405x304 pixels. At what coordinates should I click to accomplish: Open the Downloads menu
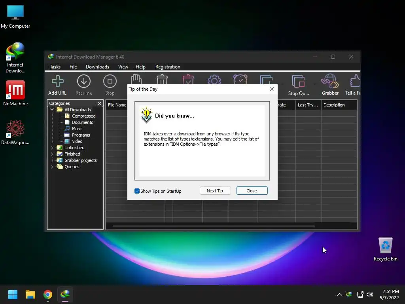(x=97, y=67)
